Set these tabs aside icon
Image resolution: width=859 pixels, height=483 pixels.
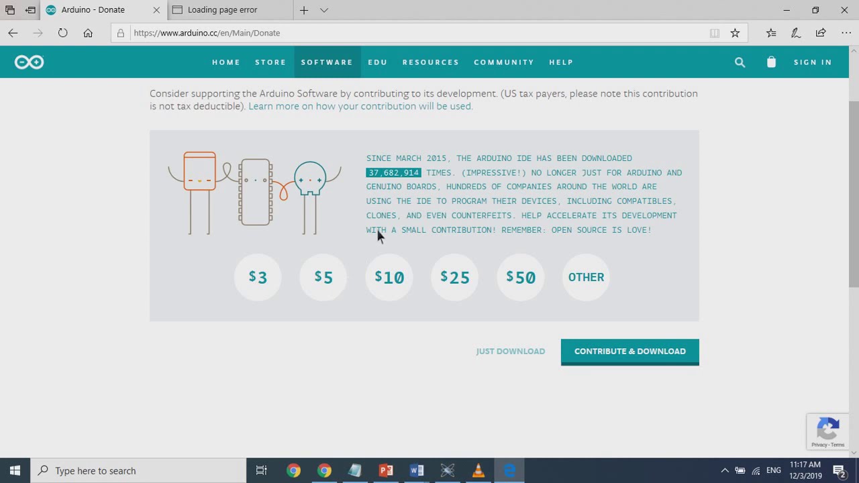pos(30,10)
